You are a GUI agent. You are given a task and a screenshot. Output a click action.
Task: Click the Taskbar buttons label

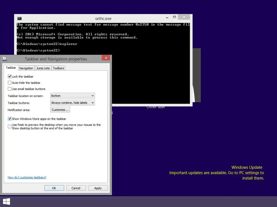click(19, 103)
